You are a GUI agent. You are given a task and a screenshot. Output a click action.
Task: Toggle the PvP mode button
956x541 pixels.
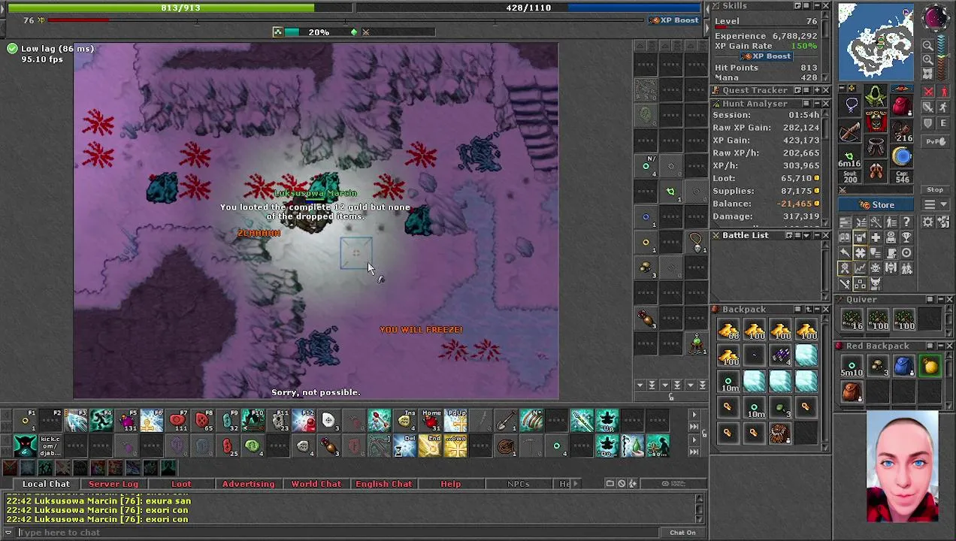pos(936,141)
